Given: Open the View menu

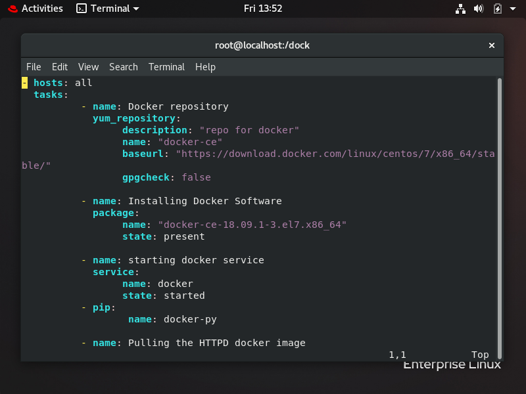Looking at the screenshot, I should [x=89, y=67].
